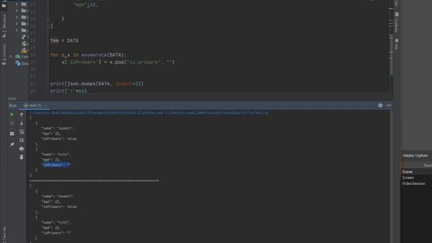The height and width of the screenshot is (243, 432).
Task: Open the Commit tool window tab
Action: click(x=4, y=54)
